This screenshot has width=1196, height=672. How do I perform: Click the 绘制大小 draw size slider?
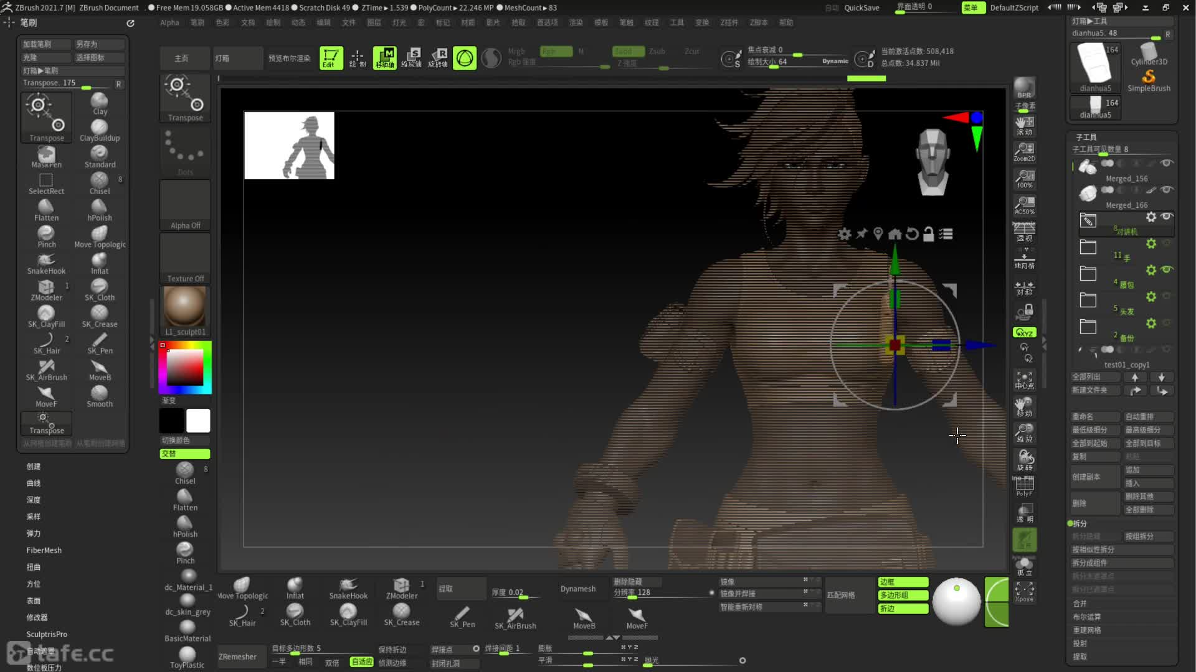point(798,62)
